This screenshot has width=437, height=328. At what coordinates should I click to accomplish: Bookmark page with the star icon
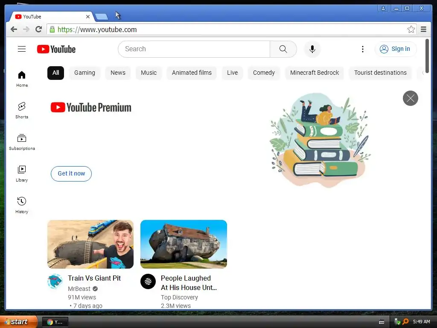pos(411,29)
